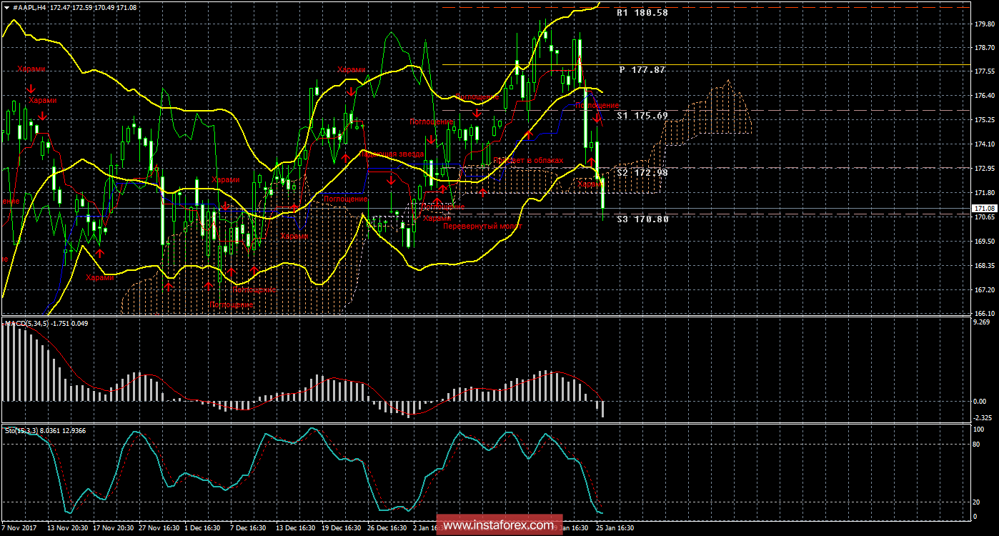
Task: Click the 179.80 price scale value
Action: click(x=984, y=23)
